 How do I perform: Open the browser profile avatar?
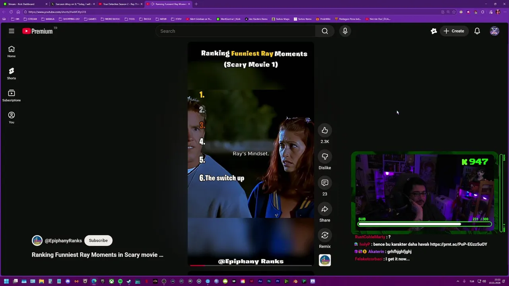(498, 12)
